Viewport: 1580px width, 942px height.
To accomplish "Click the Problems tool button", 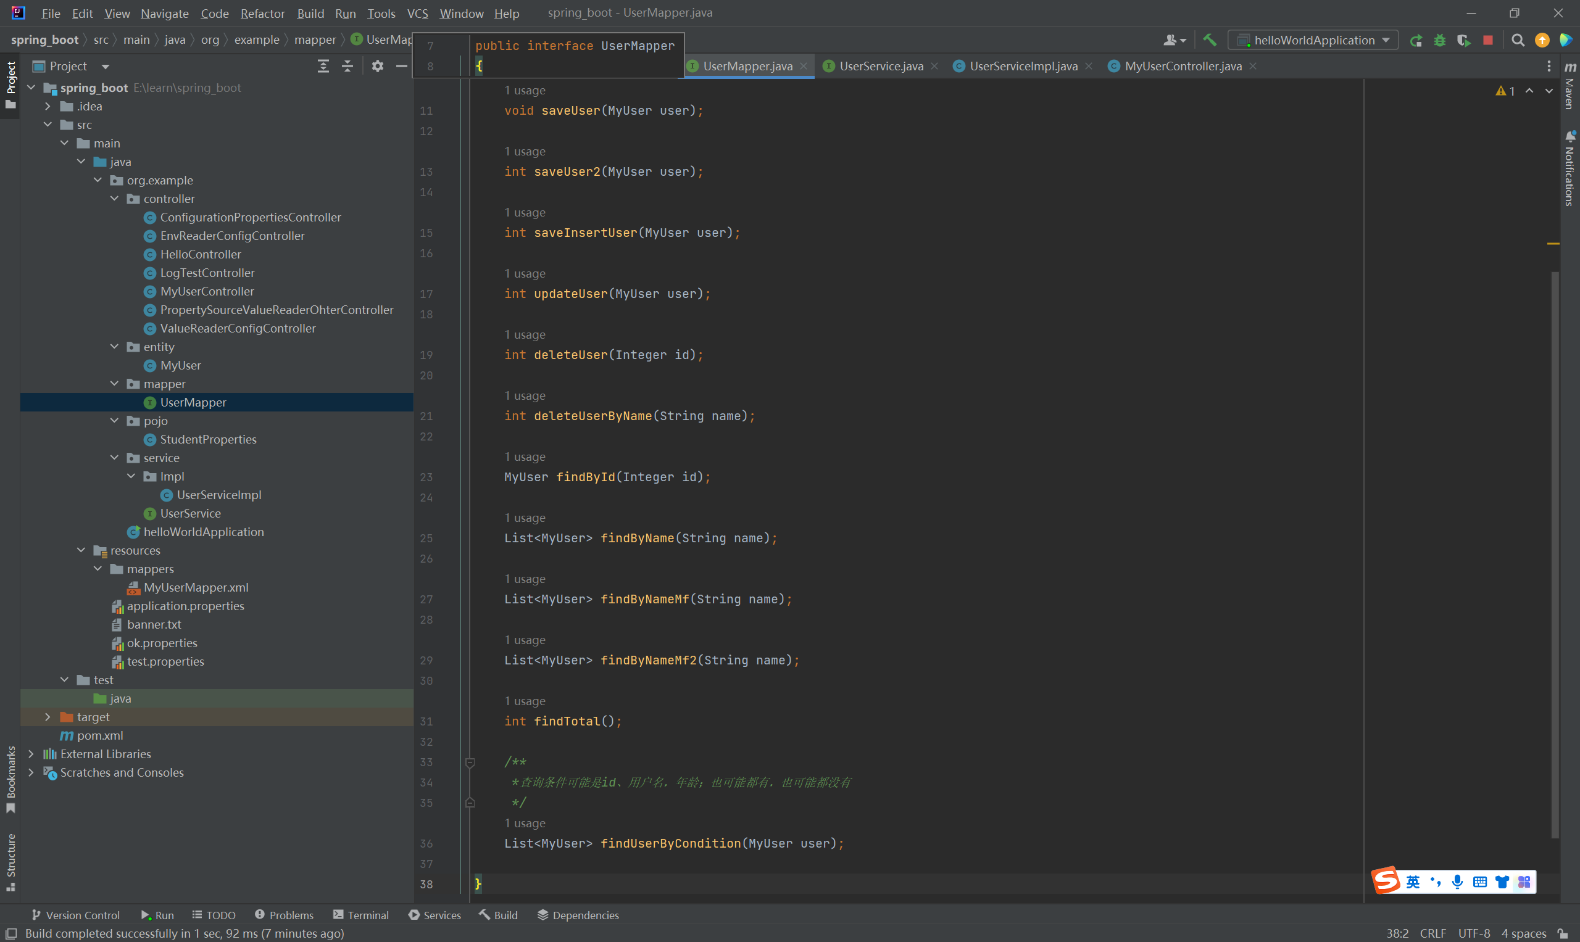I will click(284, 915).
